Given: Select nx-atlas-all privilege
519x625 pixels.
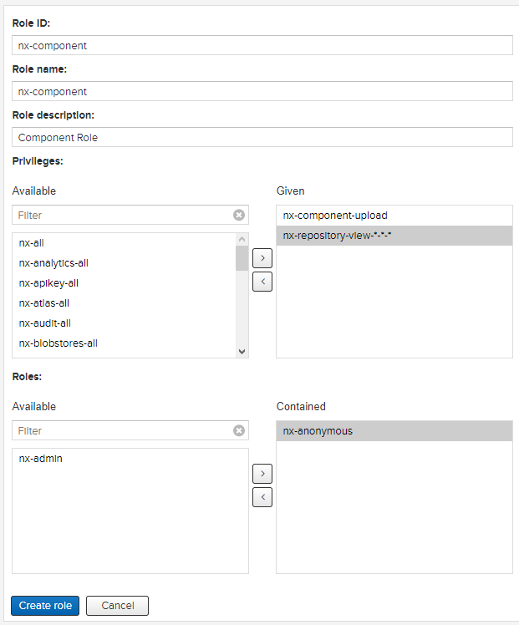Looking at the screenshot, I should click(124, 303).
